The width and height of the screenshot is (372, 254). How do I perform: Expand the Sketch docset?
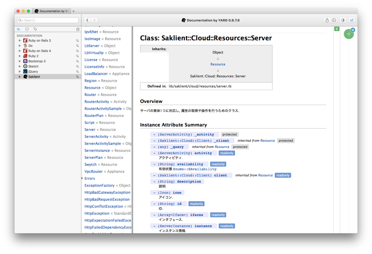pyautogui.click(x=20, y=66)
